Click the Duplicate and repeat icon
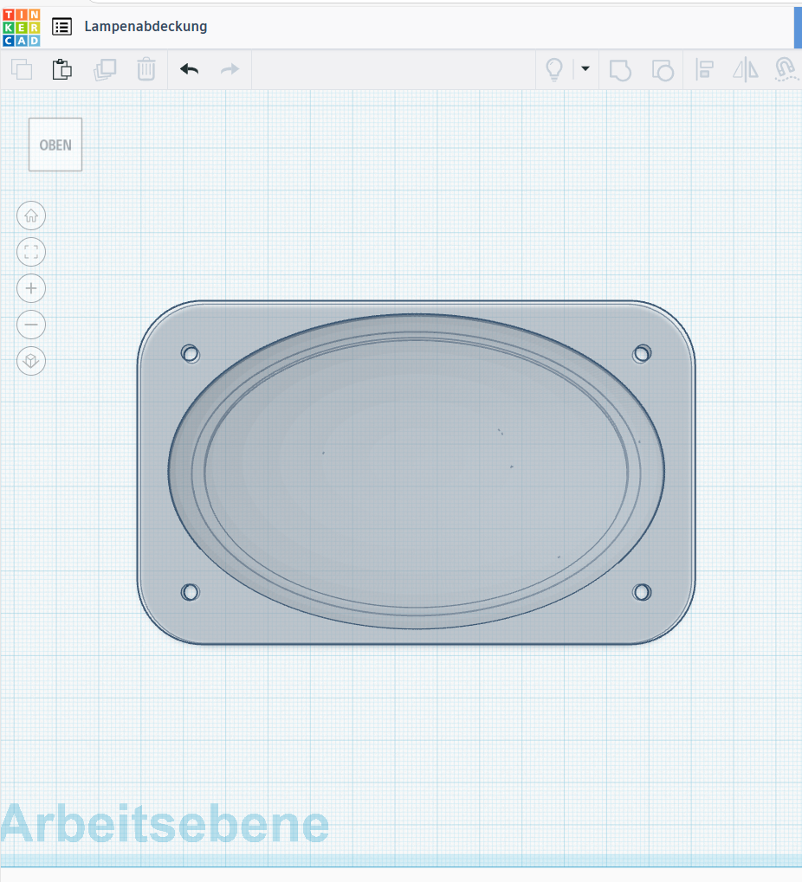This screenshot has height=882, width=802. tap(105, 70)
